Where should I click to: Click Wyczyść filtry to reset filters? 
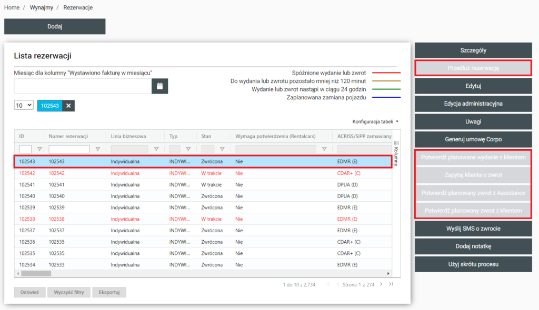[69, 293]
